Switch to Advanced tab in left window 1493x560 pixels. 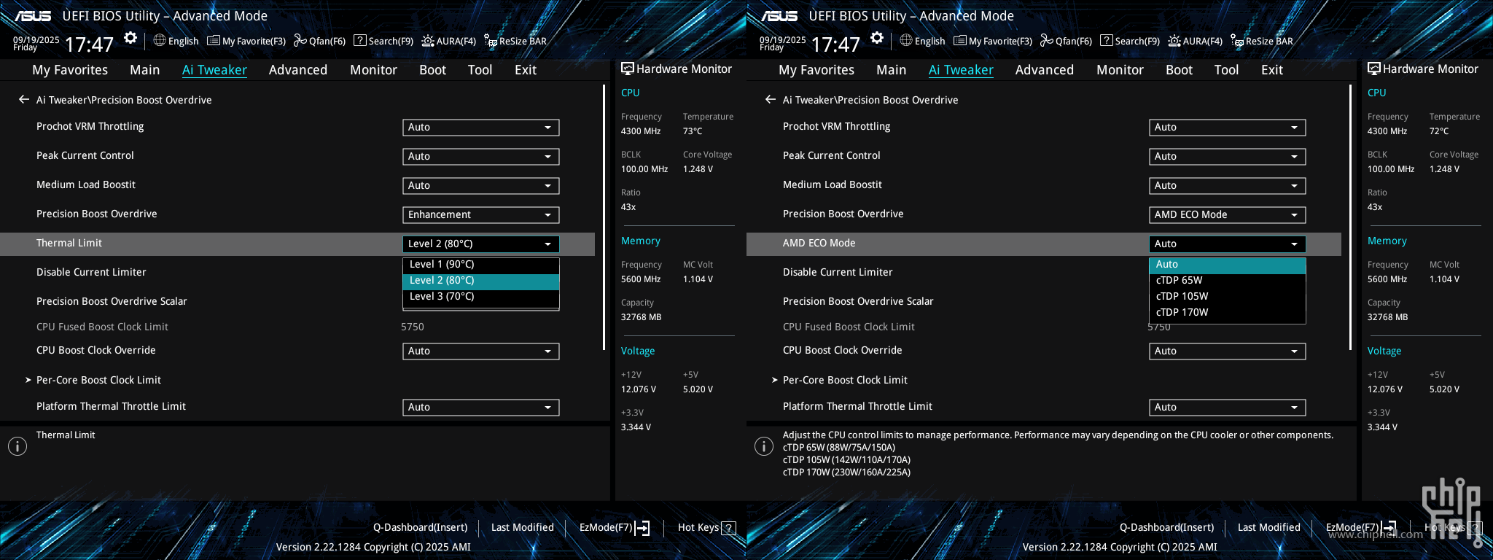tap(298, 70)
